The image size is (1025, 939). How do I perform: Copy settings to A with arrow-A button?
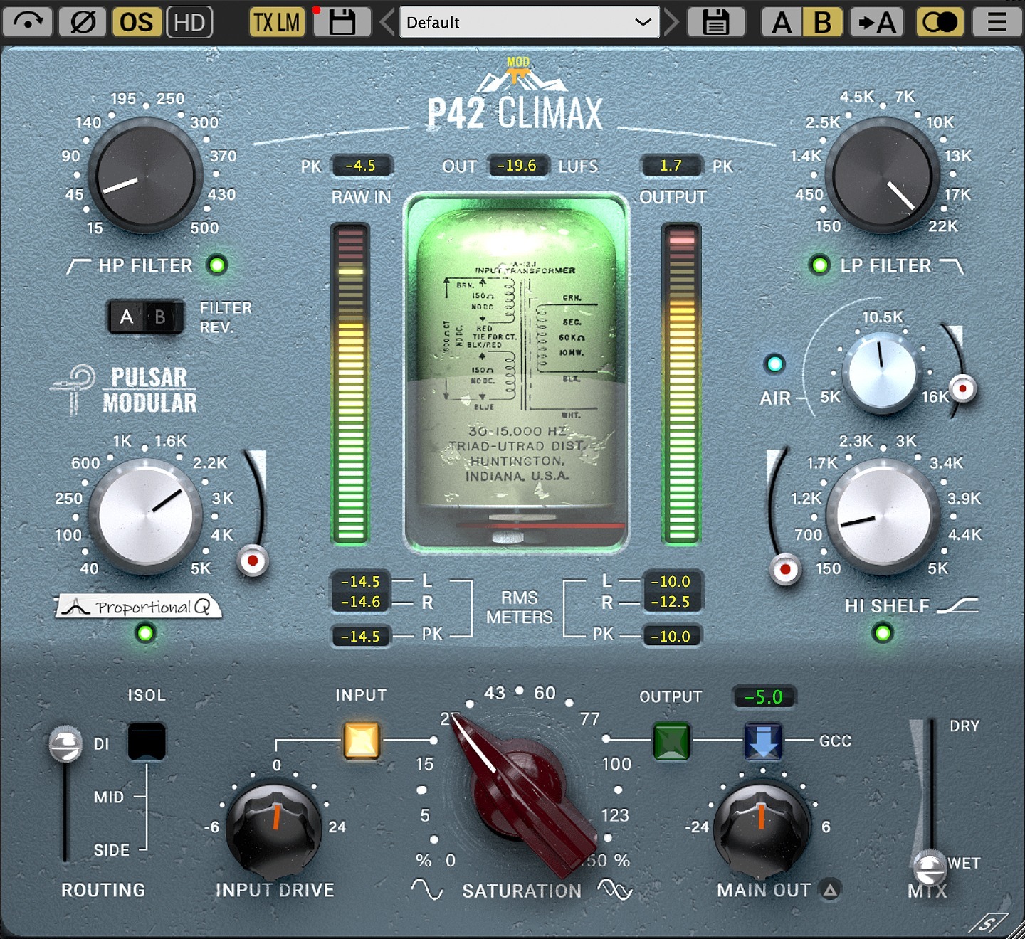[x=877, y=22]
